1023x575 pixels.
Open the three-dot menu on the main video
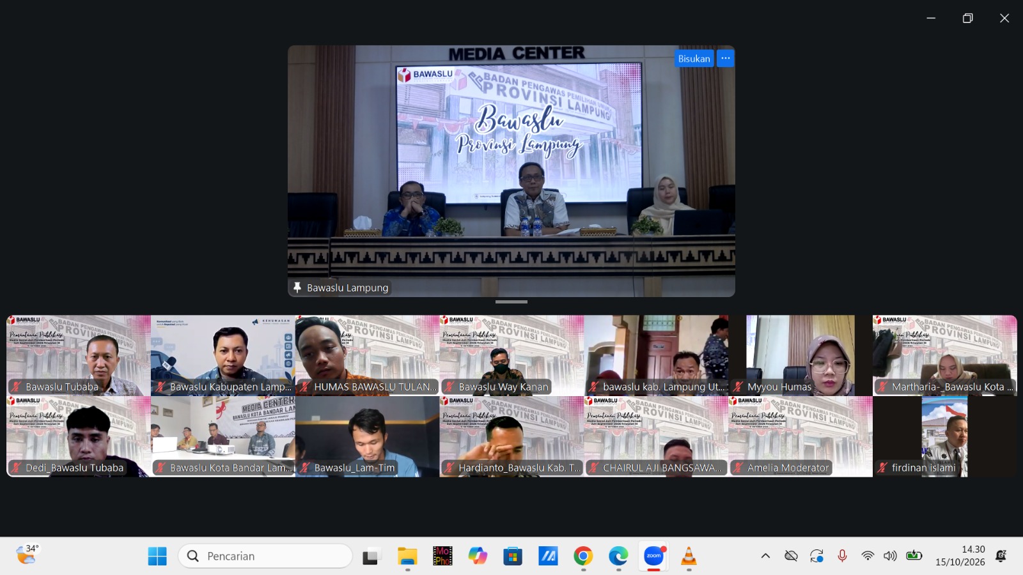pyautogui.click(x=725, y=58)
